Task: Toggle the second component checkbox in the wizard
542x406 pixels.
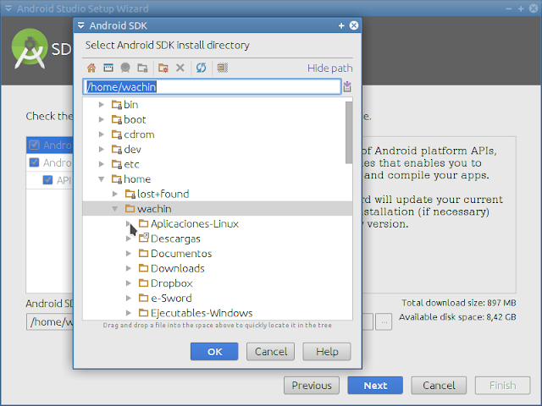Action: [x=34, y=162]
